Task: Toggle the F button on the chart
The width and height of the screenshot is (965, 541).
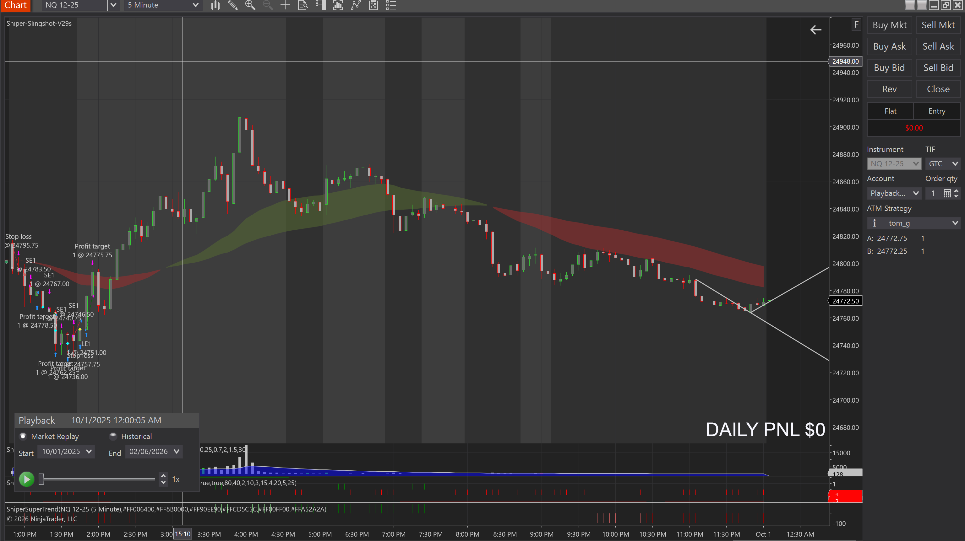Action: [x=856, y=25]
